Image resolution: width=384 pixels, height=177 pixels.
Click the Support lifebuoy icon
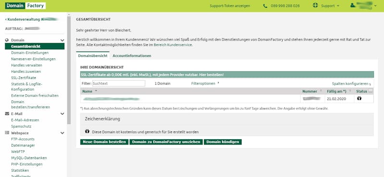tap(315, 5)
